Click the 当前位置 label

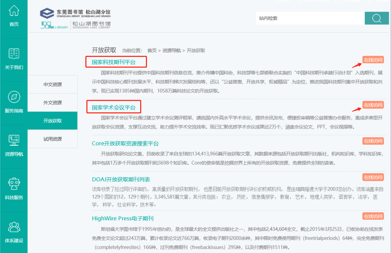click(x=132, y=50)
